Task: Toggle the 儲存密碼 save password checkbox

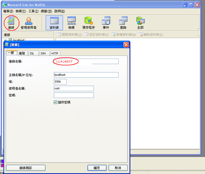Action: click(55, 102)
